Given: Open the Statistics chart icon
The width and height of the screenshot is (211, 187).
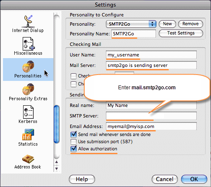Looking at the screenshot, I should tap(28, 134).
